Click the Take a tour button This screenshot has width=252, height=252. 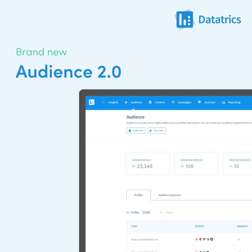click(x=157, y=130)
